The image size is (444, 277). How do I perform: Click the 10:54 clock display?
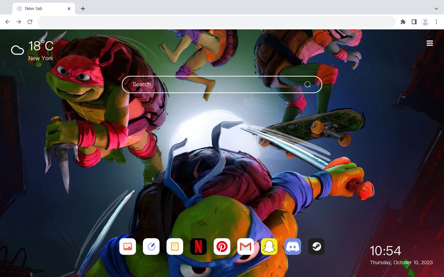click(385, 251)
